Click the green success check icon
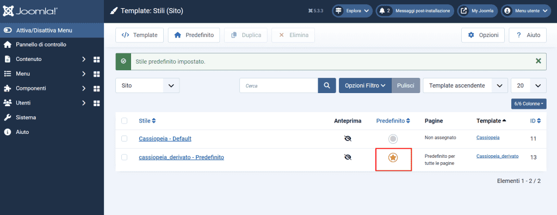Image resolution: width=557 pixels, height=215 pixels. (123, 62)
